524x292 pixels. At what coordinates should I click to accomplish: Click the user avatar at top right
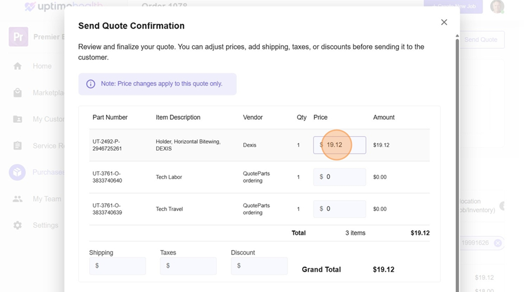tap(497, 6)
